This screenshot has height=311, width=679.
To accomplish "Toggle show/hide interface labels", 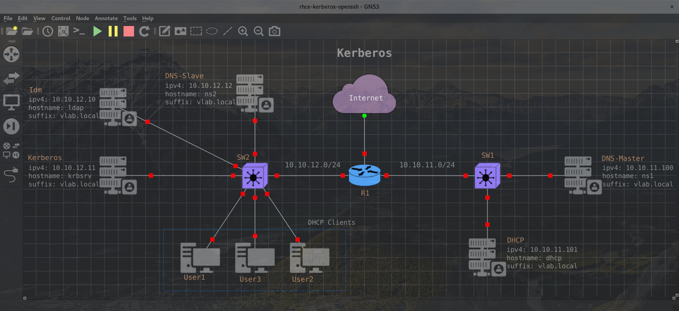I will click(x=63, y=31).
